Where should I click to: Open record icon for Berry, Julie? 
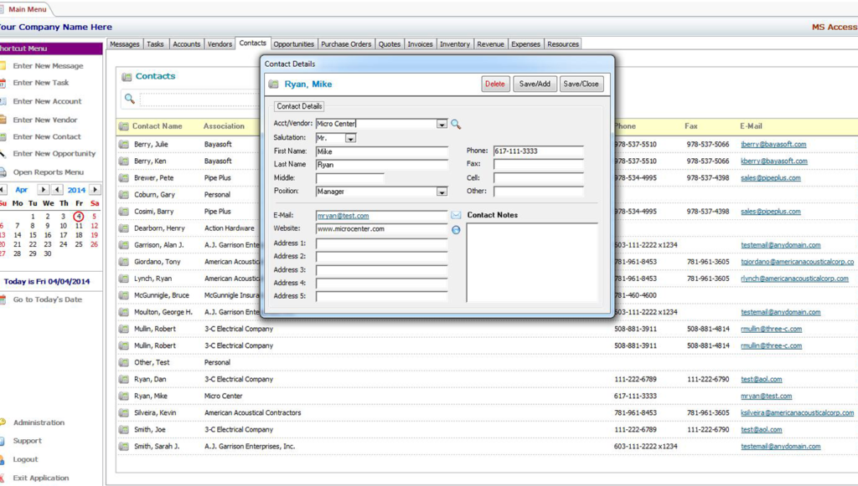(124, 145)
